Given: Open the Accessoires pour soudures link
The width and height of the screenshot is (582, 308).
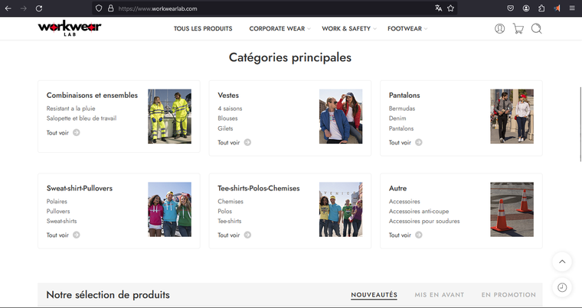Looking at the screenshot, I should pos(424,221).
